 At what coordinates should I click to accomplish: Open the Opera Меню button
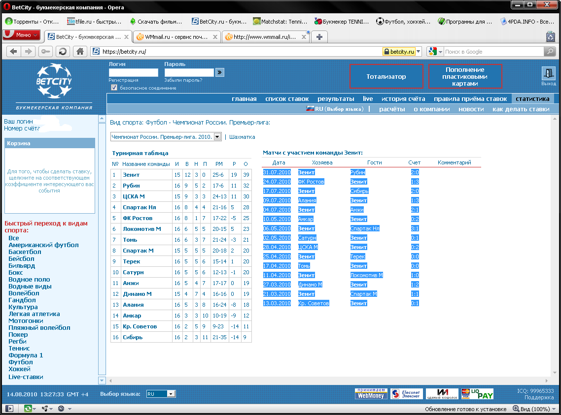(22, 34)
